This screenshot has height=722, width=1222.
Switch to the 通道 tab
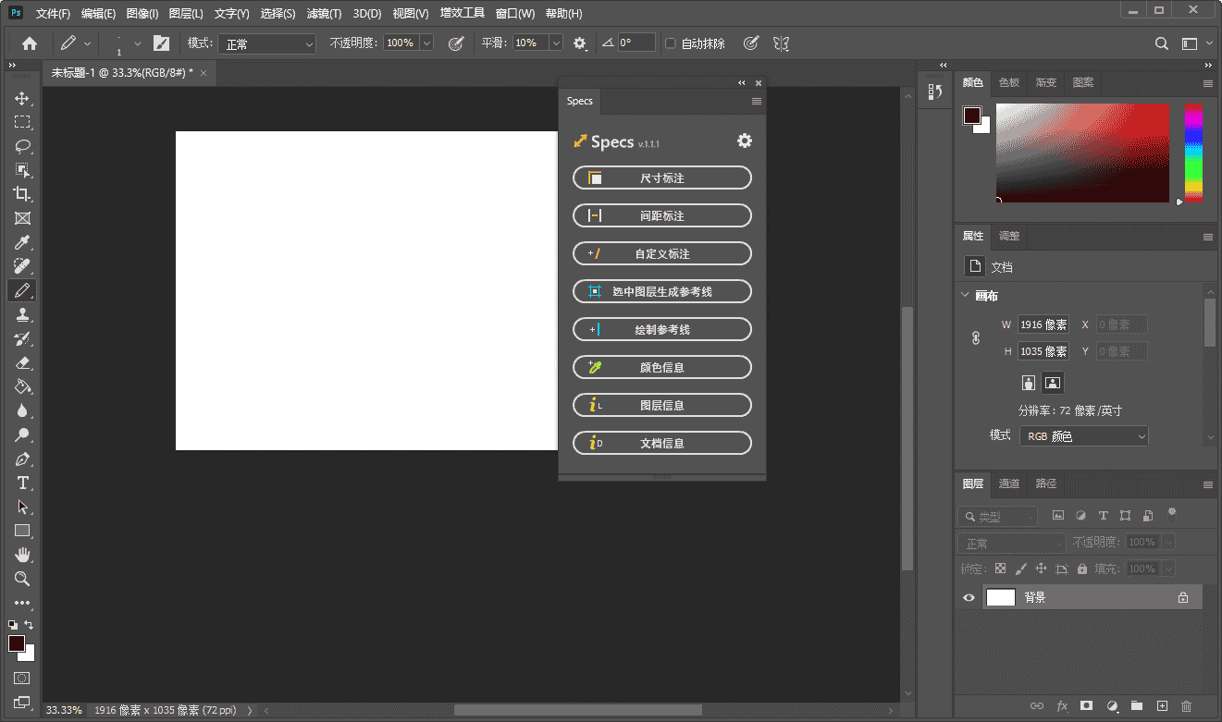coord(1008,483)
